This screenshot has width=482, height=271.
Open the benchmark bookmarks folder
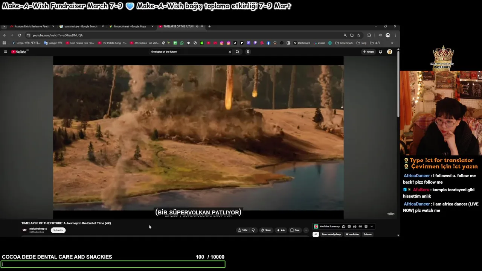(344, 43)
